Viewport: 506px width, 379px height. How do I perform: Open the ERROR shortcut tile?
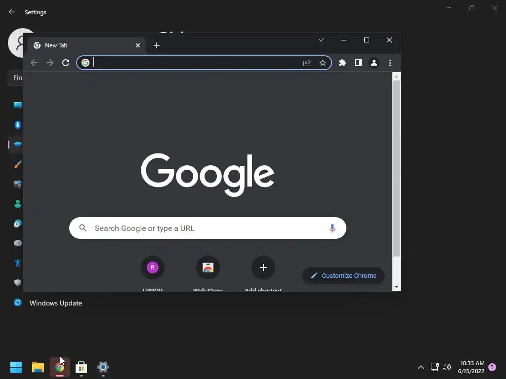tap(153, 273)
